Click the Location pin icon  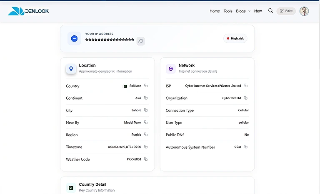71,69
